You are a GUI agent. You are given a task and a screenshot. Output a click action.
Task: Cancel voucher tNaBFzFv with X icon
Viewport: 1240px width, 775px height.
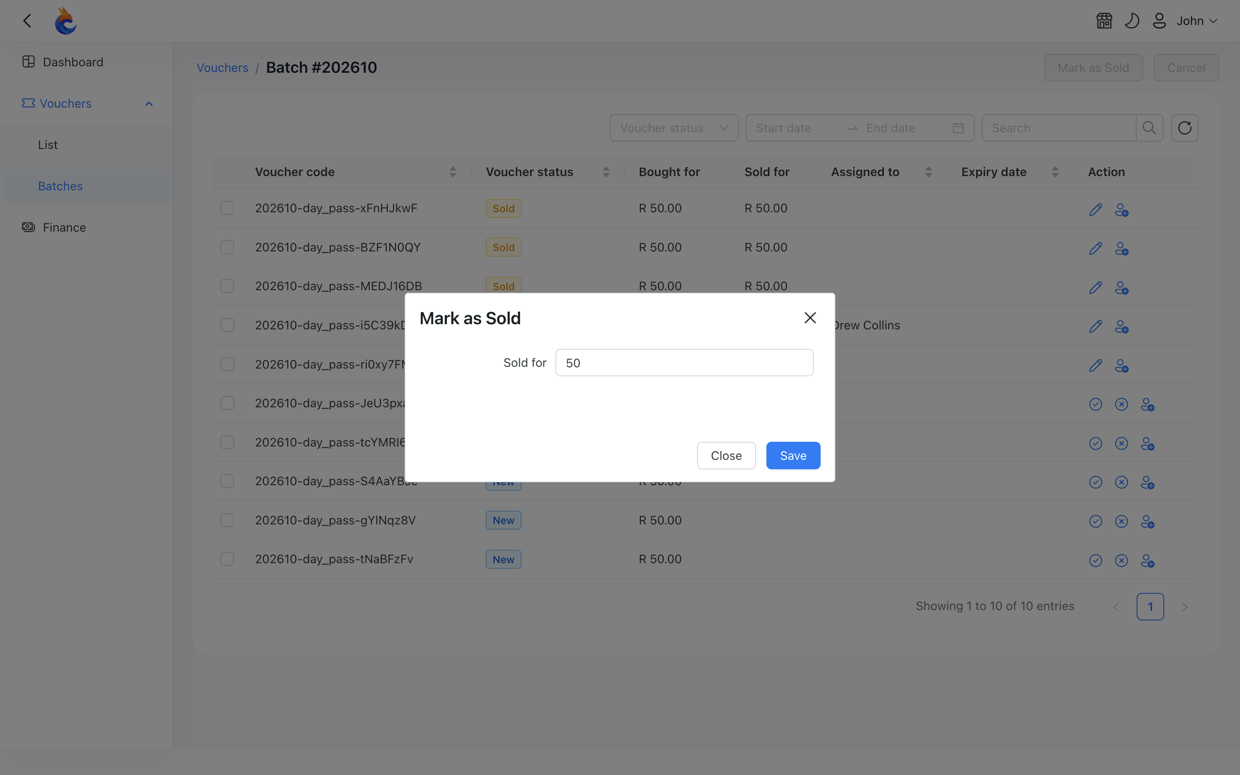(1122, 560)
